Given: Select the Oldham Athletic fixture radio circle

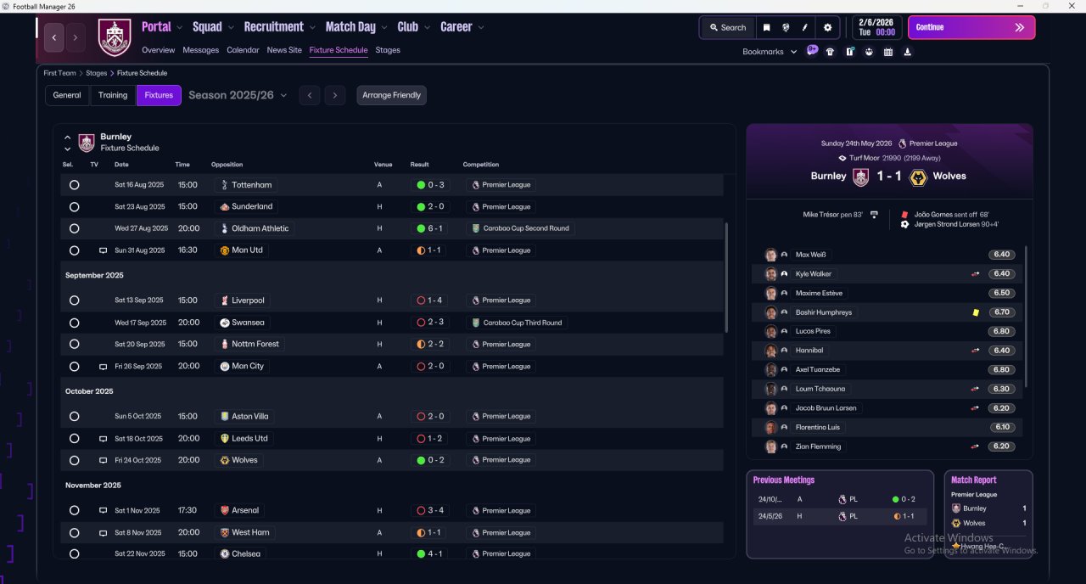Looking at the screenshot, I should (74, 228).
